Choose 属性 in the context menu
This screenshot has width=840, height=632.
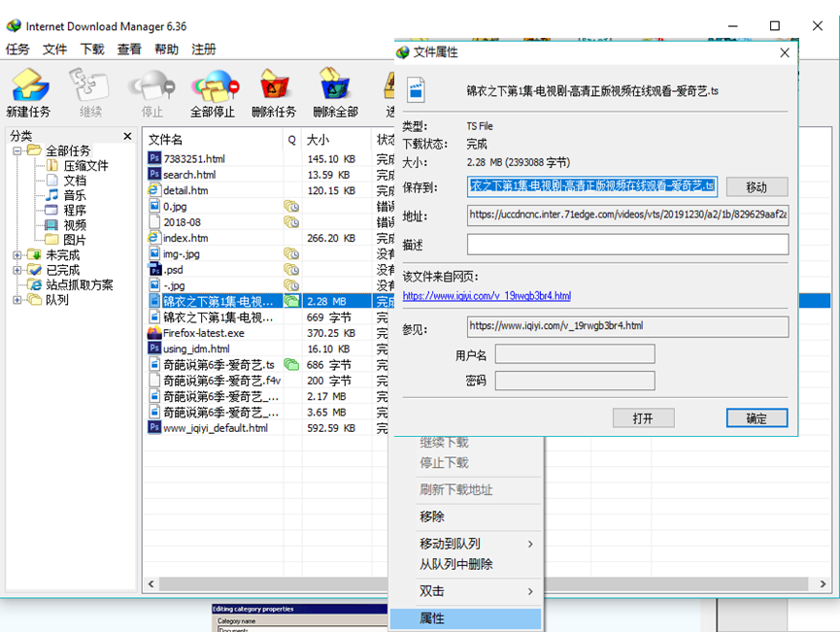465,618
